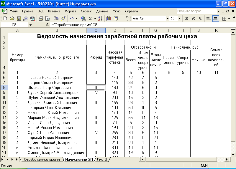The image size is (236, 169).
Task: Click the Format Painter brush icon
Action: click(63, 19)
